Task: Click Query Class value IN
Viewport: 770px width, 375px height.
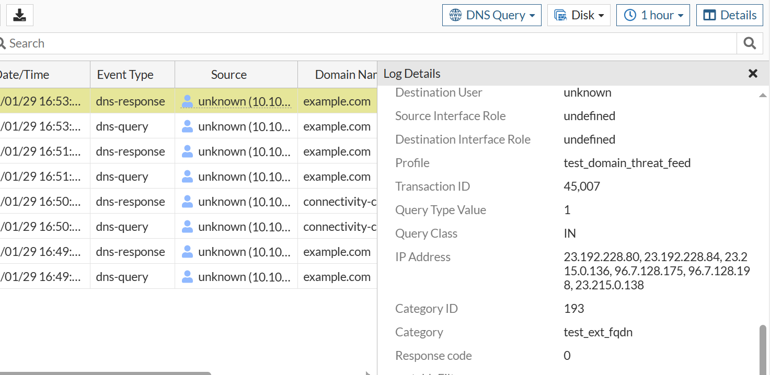Action: [570, 233]
